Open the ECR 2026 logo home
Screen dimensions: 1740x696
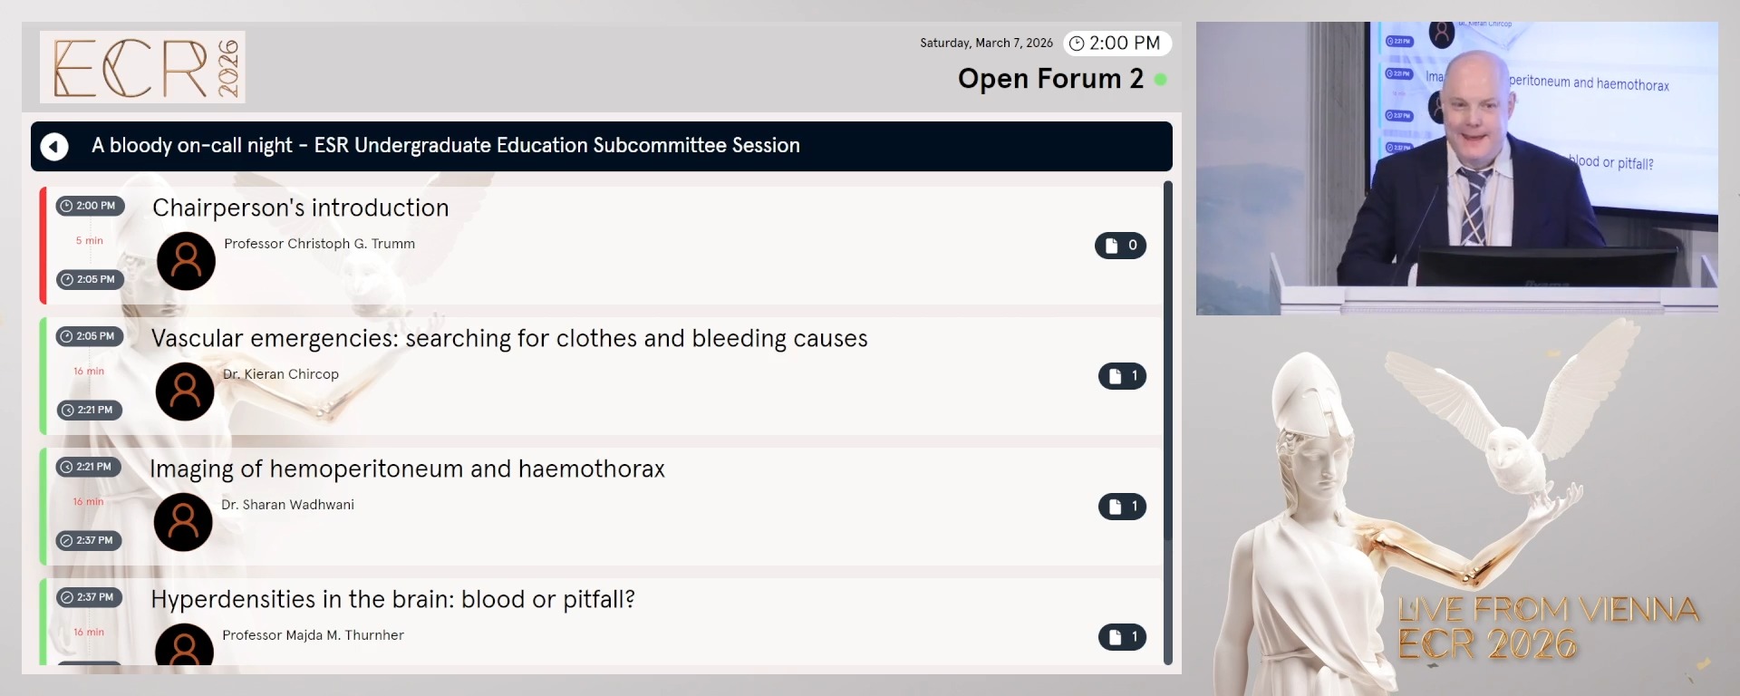click(142, 67)
